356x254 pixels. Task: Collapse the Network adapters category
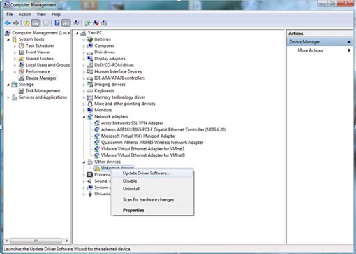(84, 117)
